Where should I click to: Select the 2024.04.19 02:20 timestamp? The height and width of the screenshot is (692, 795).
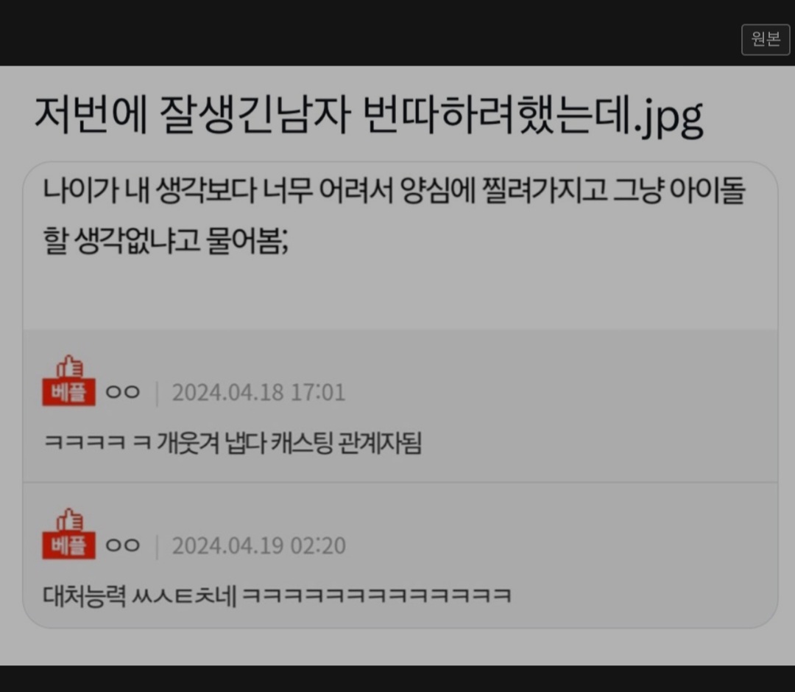[258, 546]
